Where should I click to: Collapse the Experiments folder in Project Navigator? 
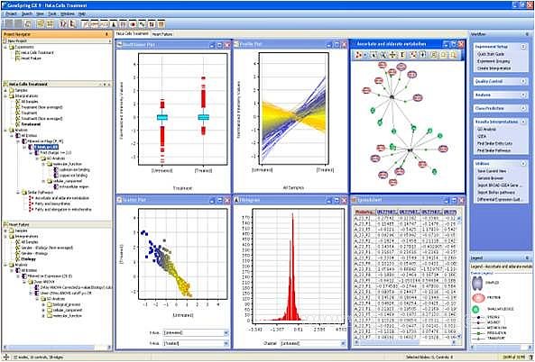[5, 47]
